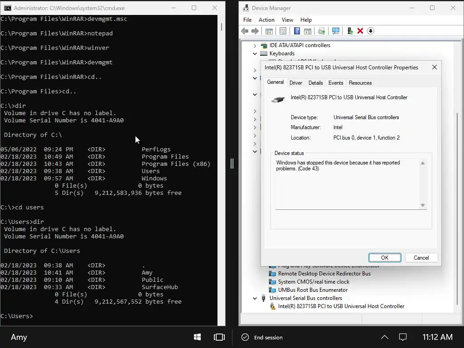464x348 pixels.
Task: Click OK in the Properties dialog
Action: (x=385, y=258)
